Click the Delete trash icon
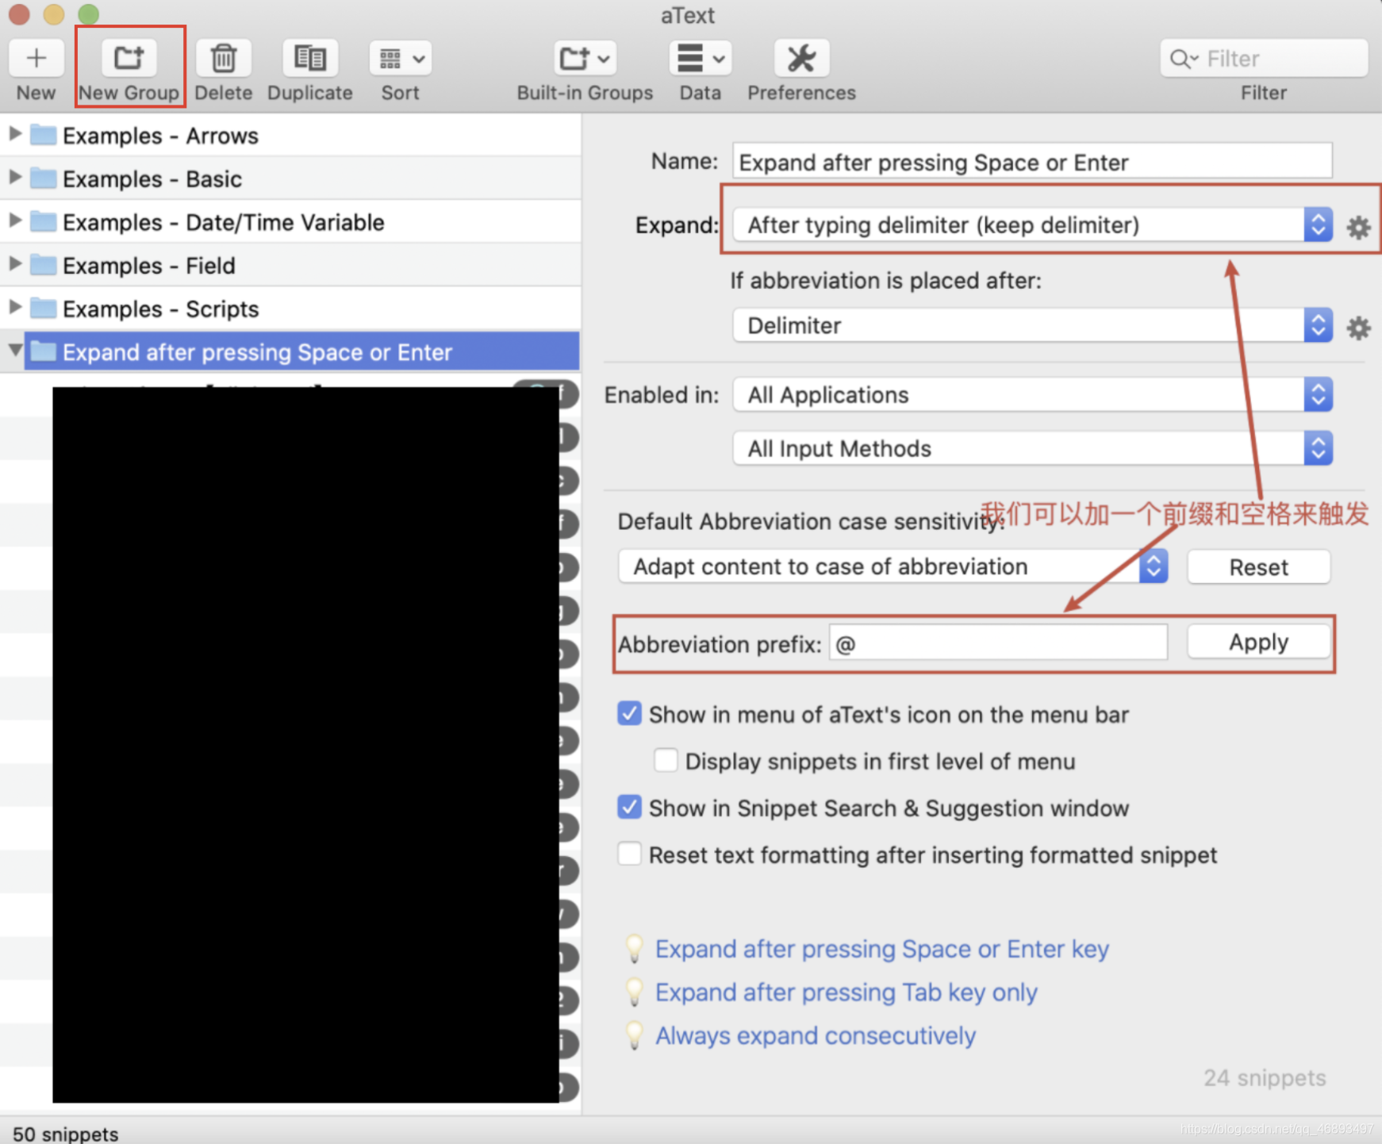The width and height of the screenshot is (1382, 1144). coord(223,59)
